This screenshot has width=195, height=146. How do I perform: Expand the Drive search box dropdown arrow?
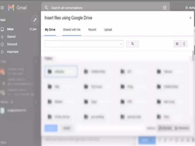121,44
